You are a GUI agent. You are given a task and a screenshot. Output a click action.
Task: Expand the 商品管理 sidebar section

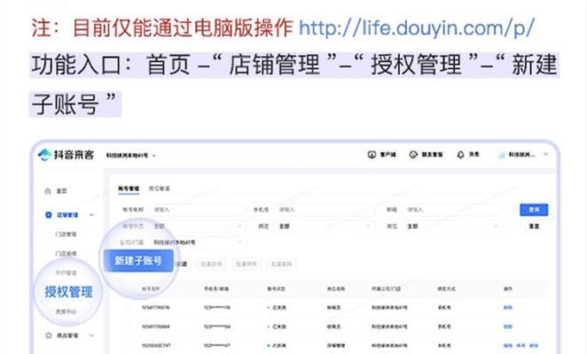click(91, 335)
